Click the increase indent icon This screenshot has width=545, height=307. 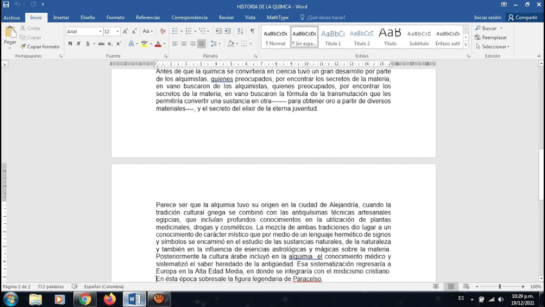tap(228, 31)
